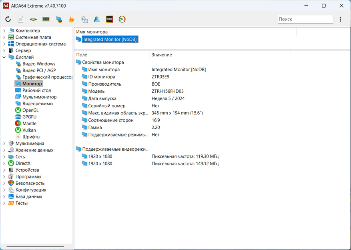Open memory benchmark RAM icon

[x=46, y=19]
